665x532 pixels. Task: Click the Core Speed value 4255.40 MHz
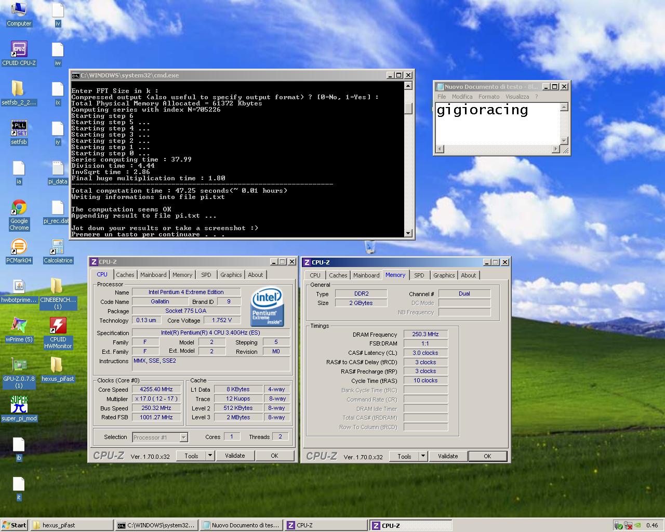pos(156,389)
